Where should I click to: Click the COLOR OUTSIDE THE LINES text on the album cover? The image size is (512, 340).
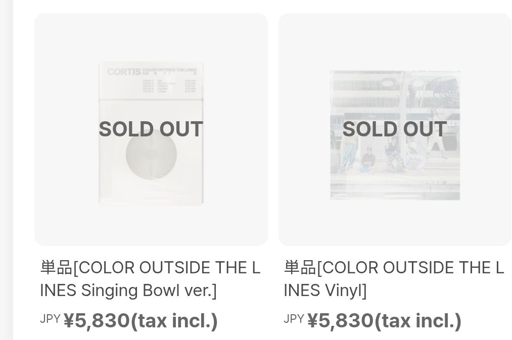pos(173,69)
